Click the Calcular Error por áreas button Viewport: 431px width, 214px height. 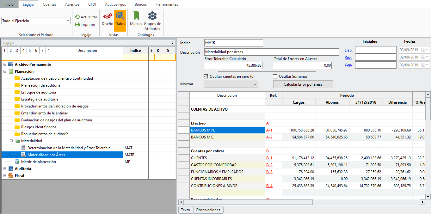coord(303,84)
